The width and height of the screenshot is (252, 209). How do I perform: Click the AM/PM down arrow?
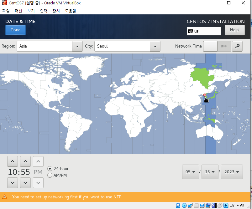(38, 183)
